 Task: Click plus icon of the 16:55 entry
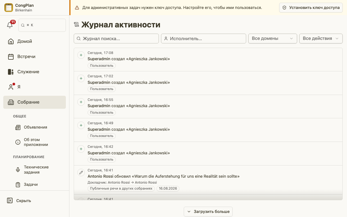tap(81, 102)
